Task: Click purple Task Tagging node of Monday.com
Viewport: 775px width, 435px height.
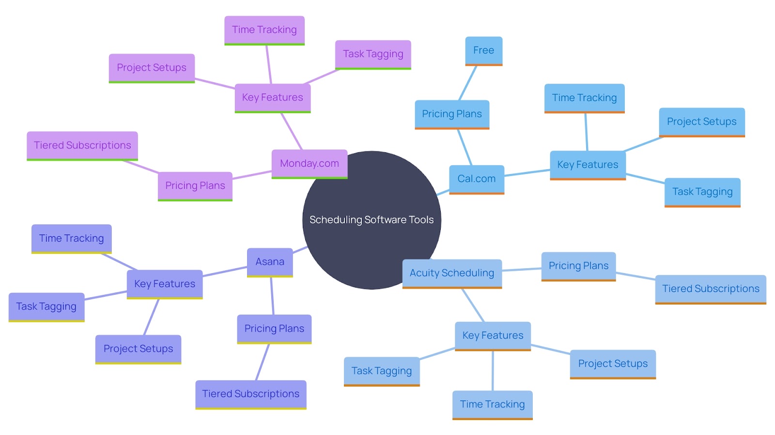Action: point(373,55)
